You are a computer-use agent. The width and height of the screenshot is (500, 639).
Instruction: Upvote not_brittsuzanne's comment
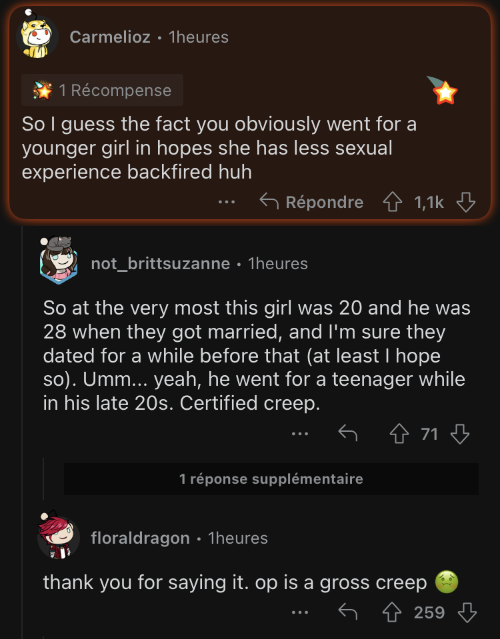click(x=399, y=434)
